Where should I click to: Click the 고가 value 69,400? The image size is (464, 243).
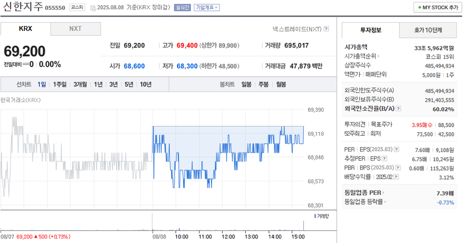point(187,46)
